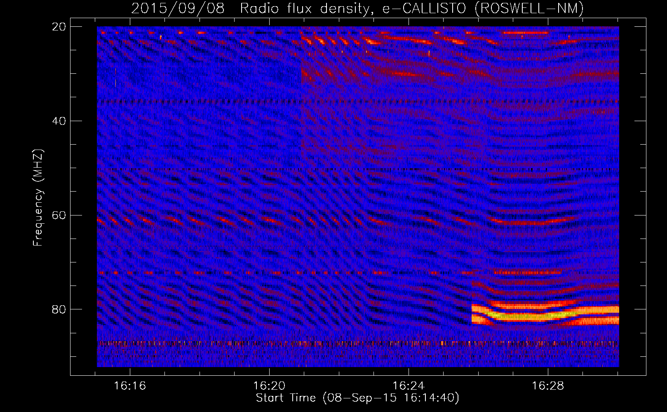Click the 16:16 time tick label
The height and width of the screenshot is (412, 667).
point(130,386)
